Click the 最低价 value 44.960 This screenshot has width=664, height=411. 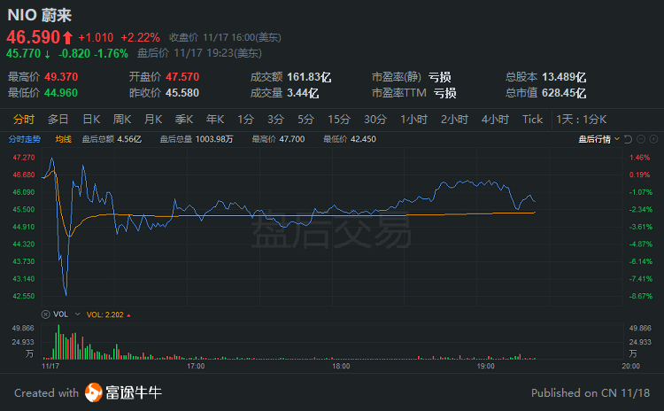61,93
